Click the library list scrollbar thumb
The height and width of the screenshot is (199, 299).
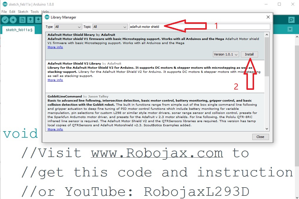click(x=267, y=56)
